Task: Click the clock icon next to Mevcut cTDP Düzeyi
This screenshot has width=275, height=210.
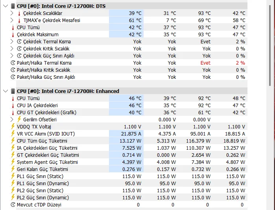Action: (13, 205)
